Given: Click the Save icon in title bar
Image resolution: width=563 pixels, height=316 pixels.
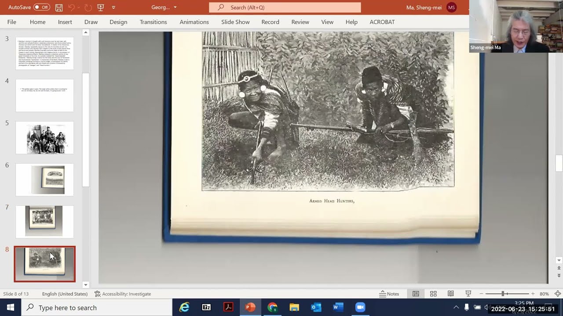Looking at the screenshot, I should pyautogui.click(x=59, y=7).
